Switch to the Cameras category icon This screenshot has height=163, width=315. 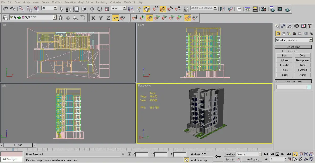click(295, 34)
